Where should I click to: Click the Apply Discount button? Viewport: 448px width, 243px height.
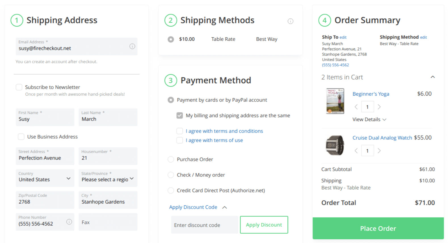coord(264,225)
